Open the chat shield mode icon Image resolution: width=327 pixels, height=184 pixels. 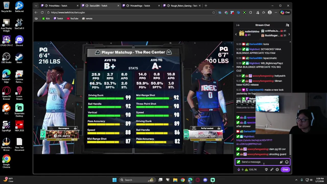coord(266,169)
